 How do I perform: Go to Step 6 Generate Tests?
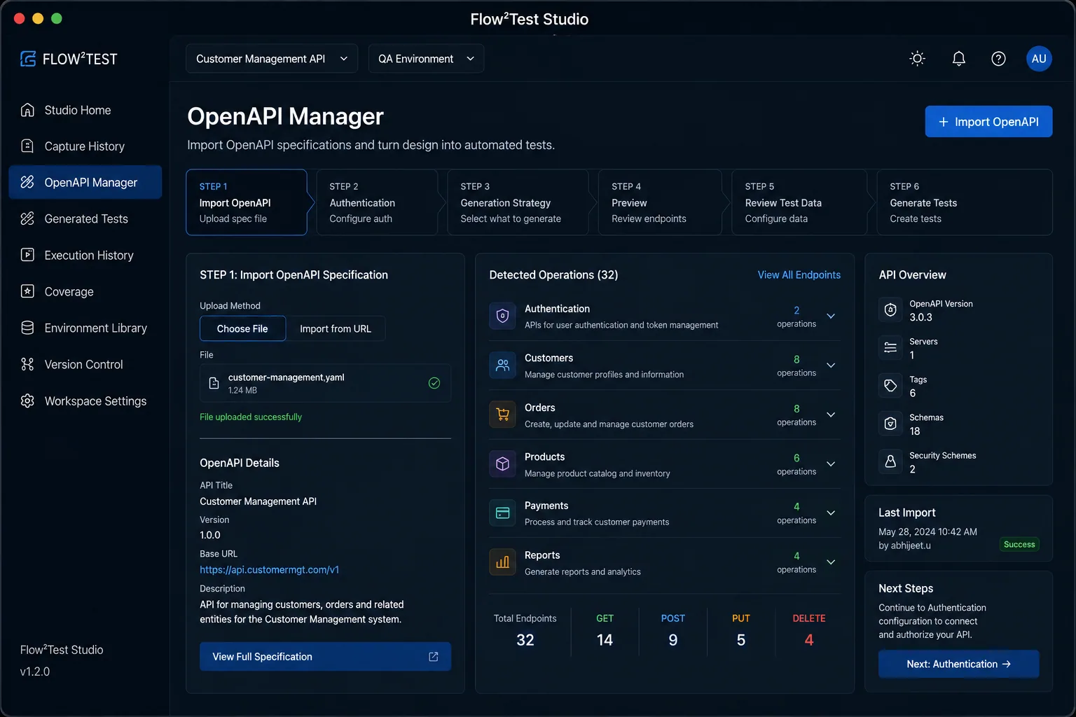point(965,202)
